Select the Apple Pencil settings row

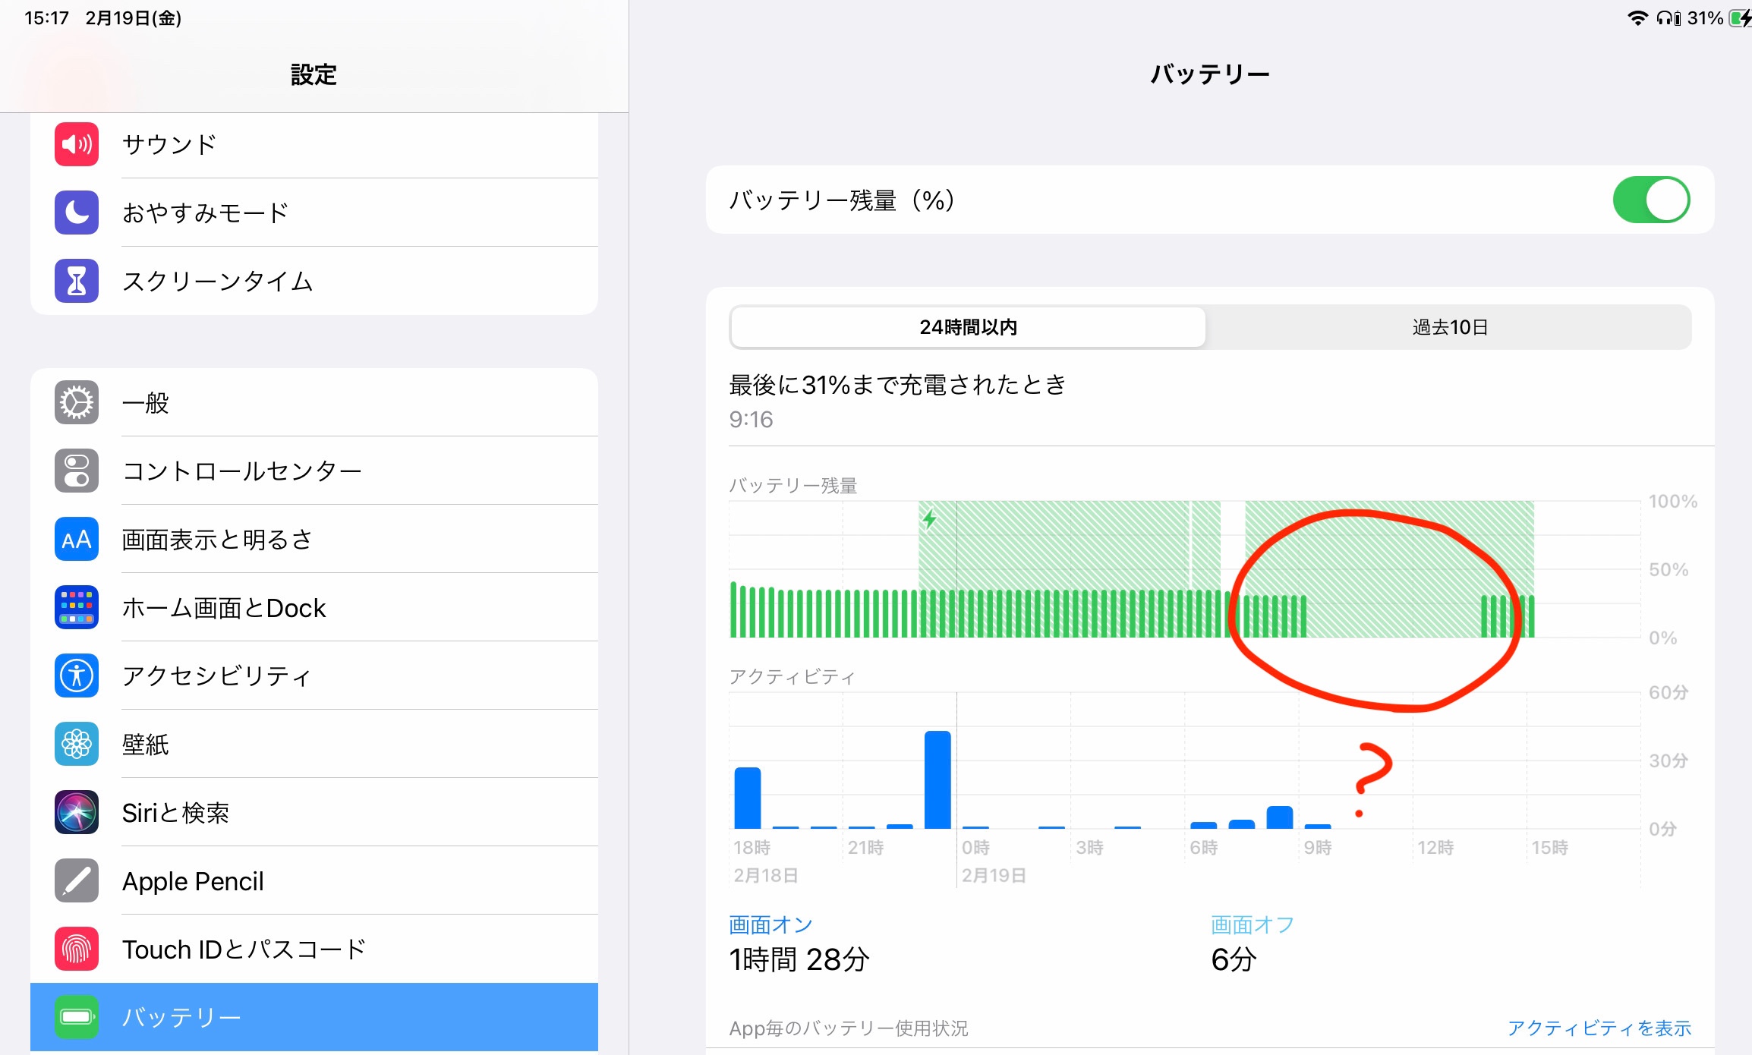pyautogui.click(x=314, y=880)
